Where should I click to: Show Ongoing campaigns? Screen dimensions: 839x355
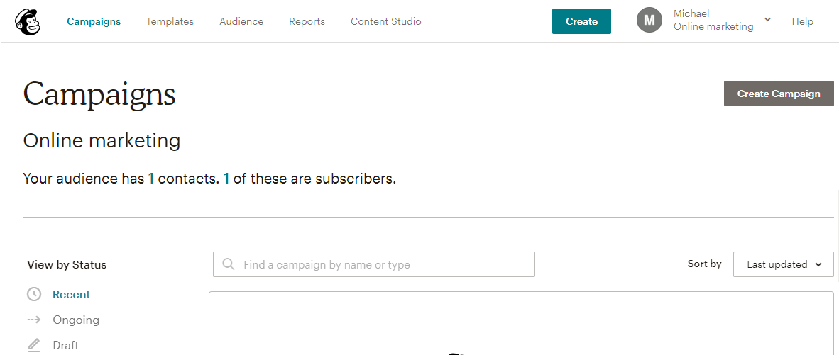click(76, 320)
